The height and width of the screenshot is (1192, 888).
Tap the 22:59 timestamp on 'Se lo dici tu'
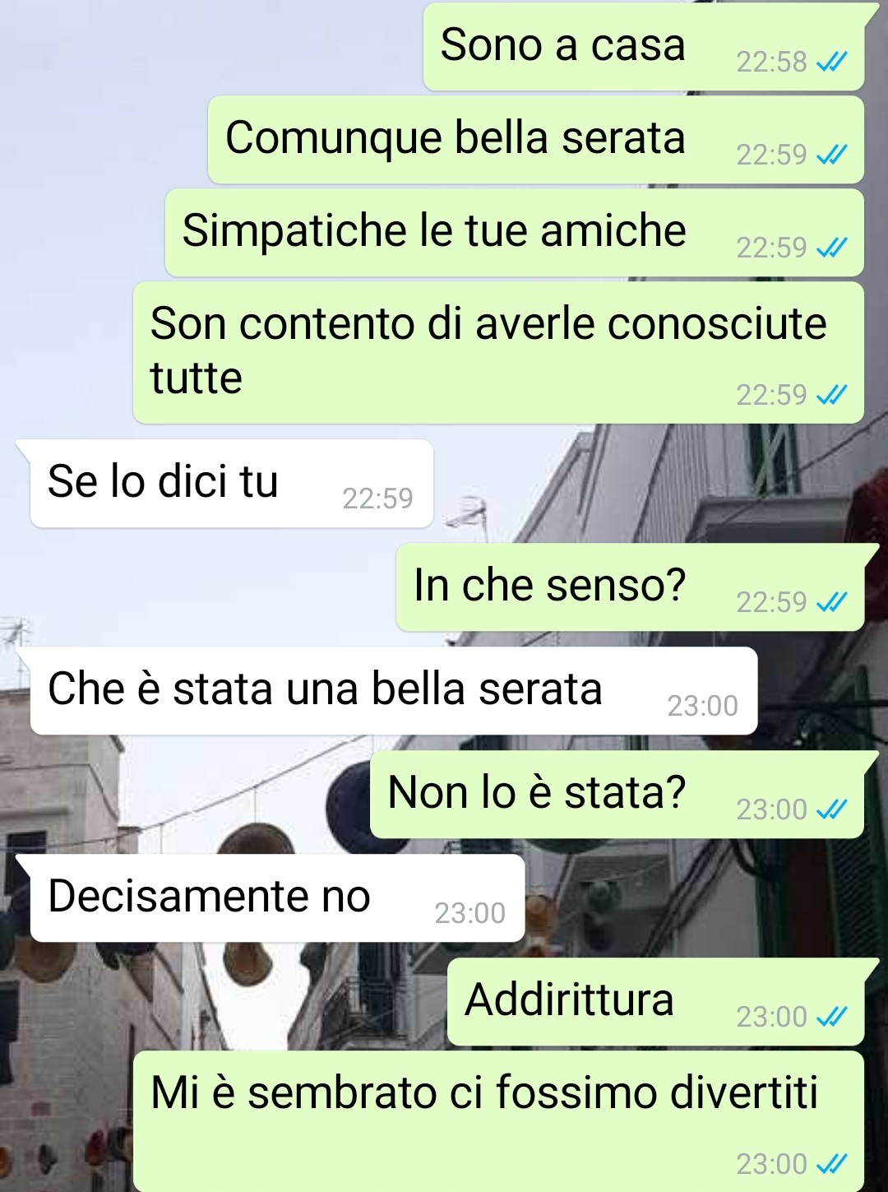tap(377, 499)
